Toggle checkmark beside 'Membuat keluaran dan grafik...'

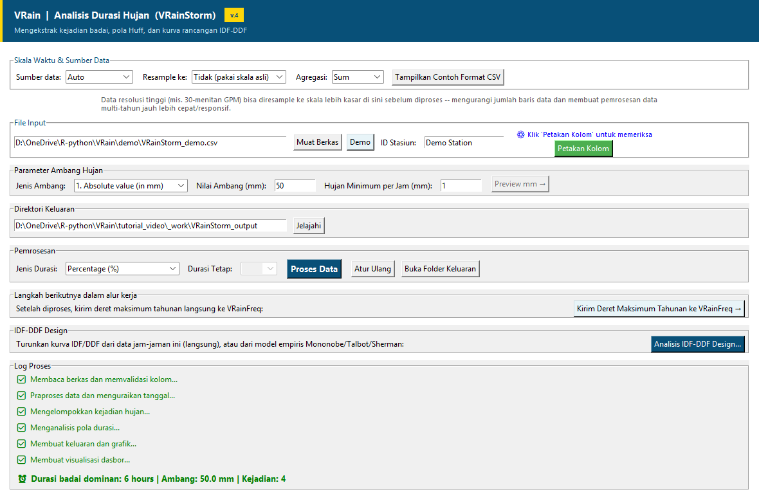pyautogui.click(x=21, y=444)
